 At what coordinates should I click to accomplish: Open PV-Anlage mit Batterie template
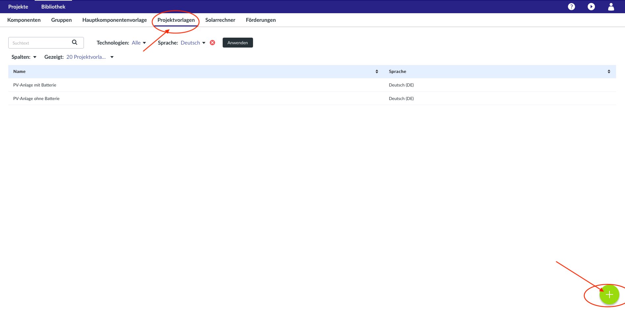(35, 85)
